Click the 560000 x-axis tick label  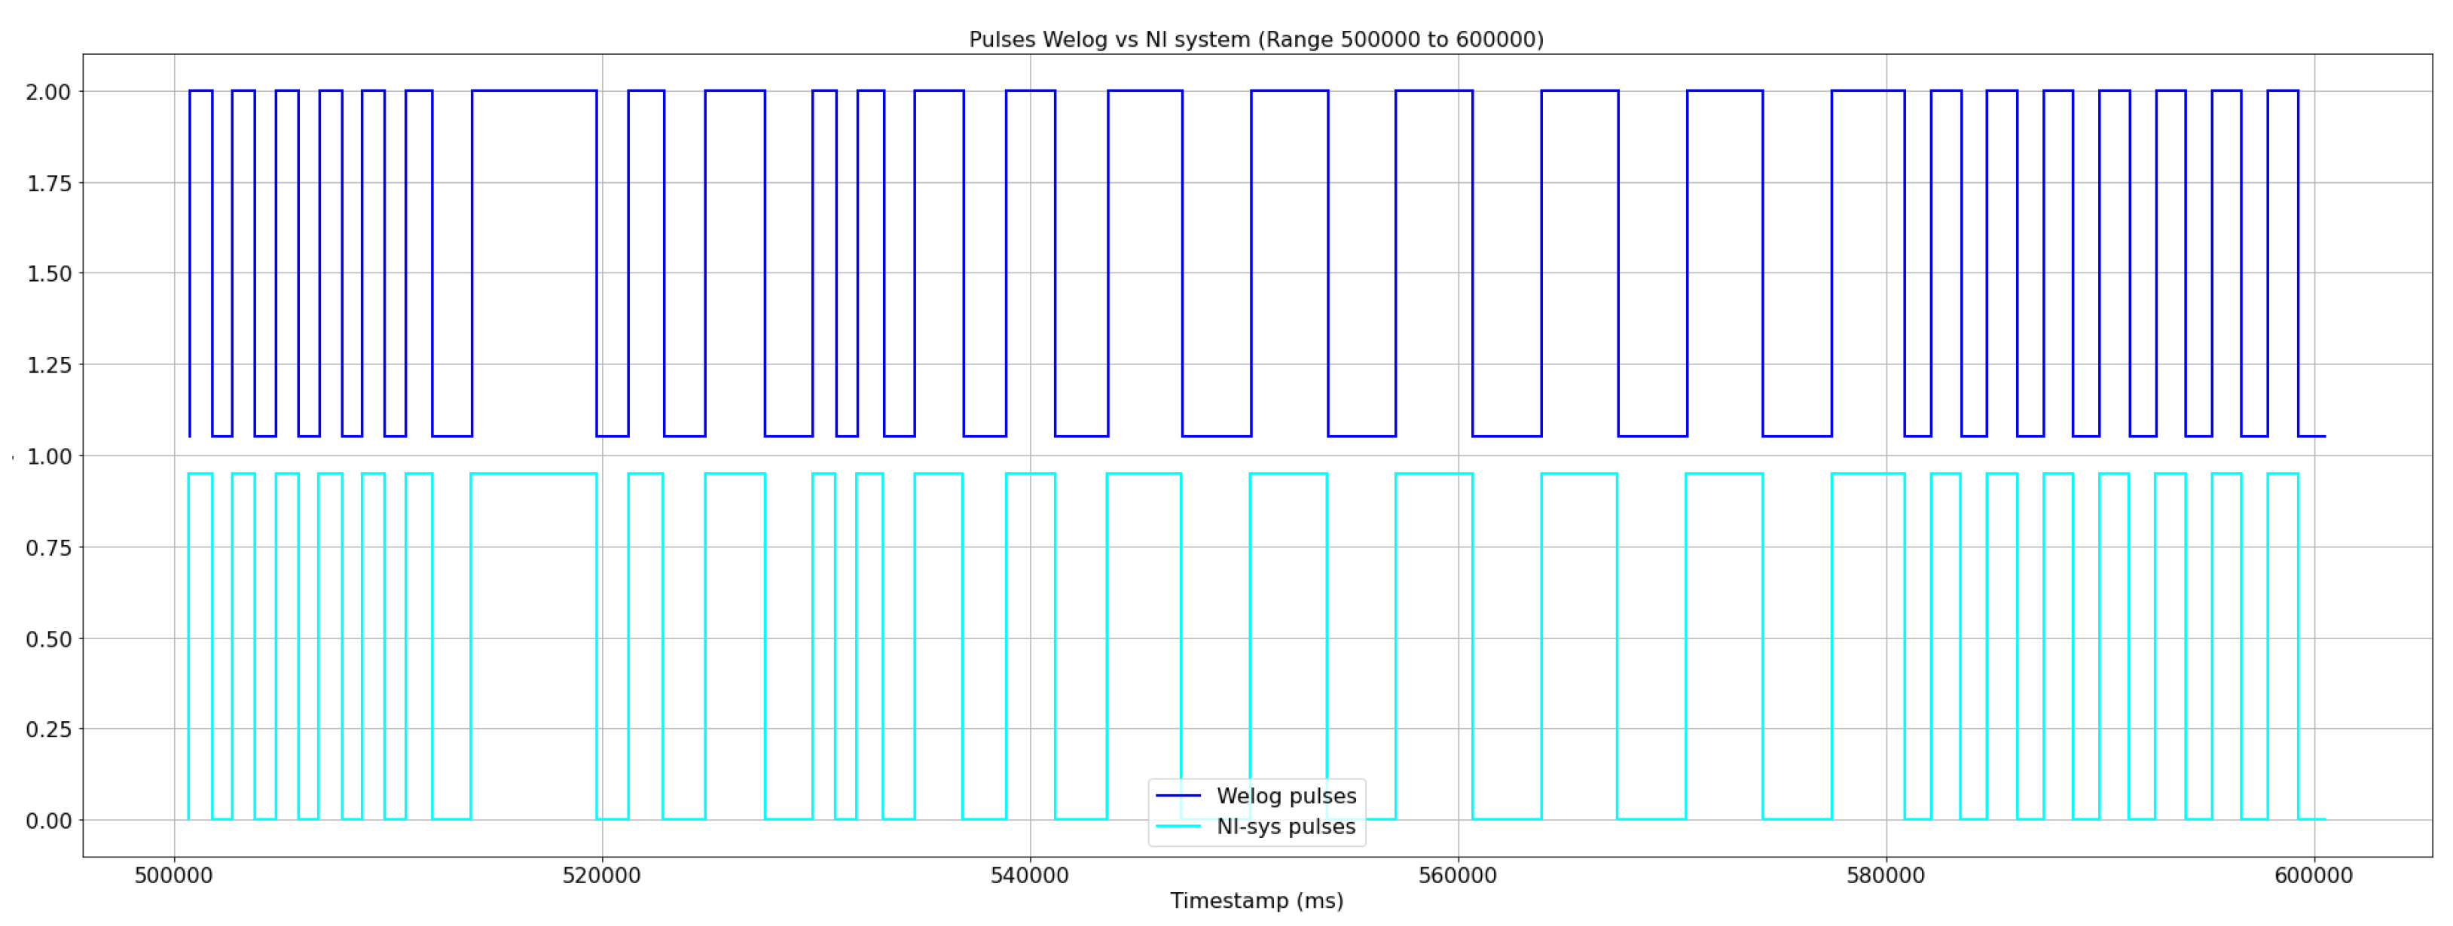(1457, 876)
